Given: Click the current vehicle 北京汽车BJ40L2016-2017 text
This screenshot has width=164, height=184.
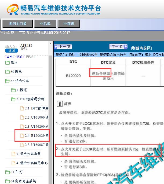Looking at the screenshot, I should click(x=50, y=33).
